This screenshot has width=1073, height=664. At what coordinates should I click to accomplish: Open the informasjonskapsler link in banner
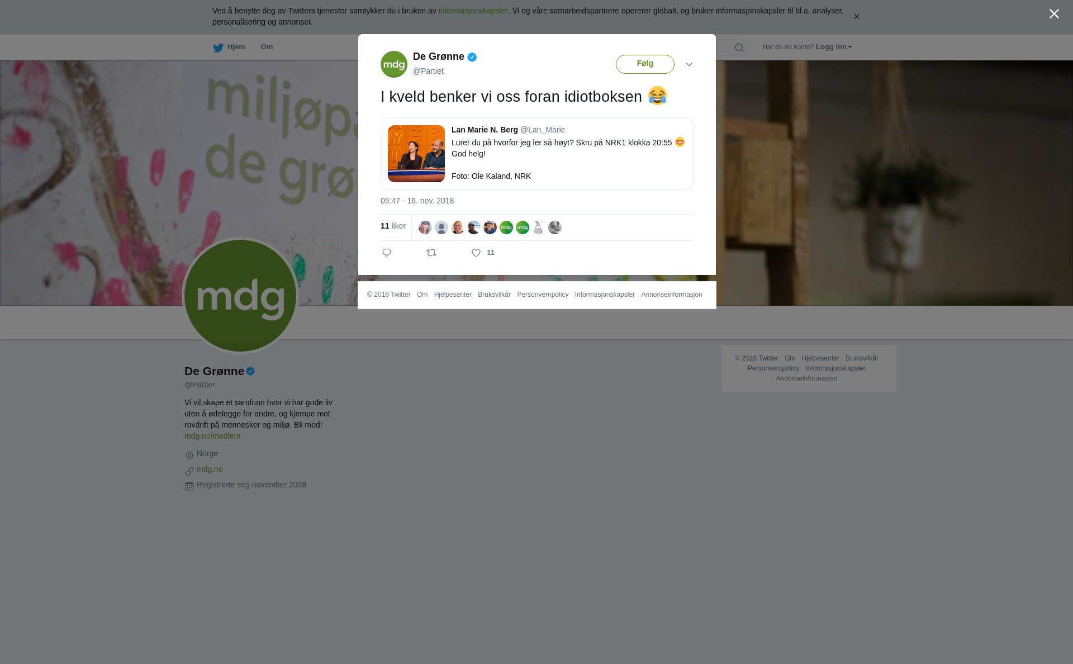(x=473, y=11)
